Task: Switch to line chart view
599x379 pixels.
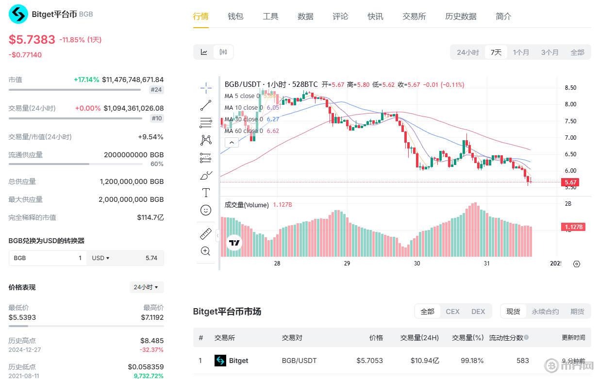Action: [204, 52]
